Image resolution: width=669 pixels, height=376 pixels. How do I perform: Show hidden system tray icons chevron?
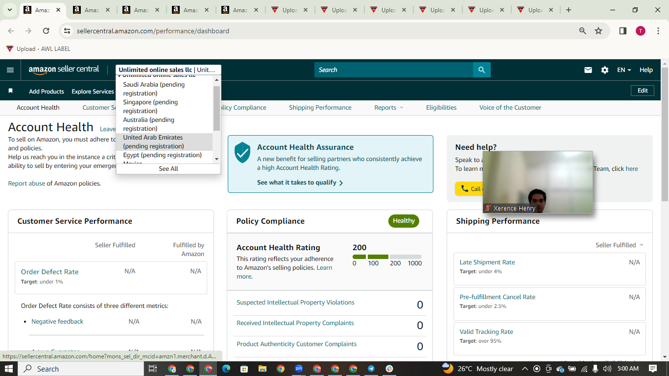pos(525,369)
